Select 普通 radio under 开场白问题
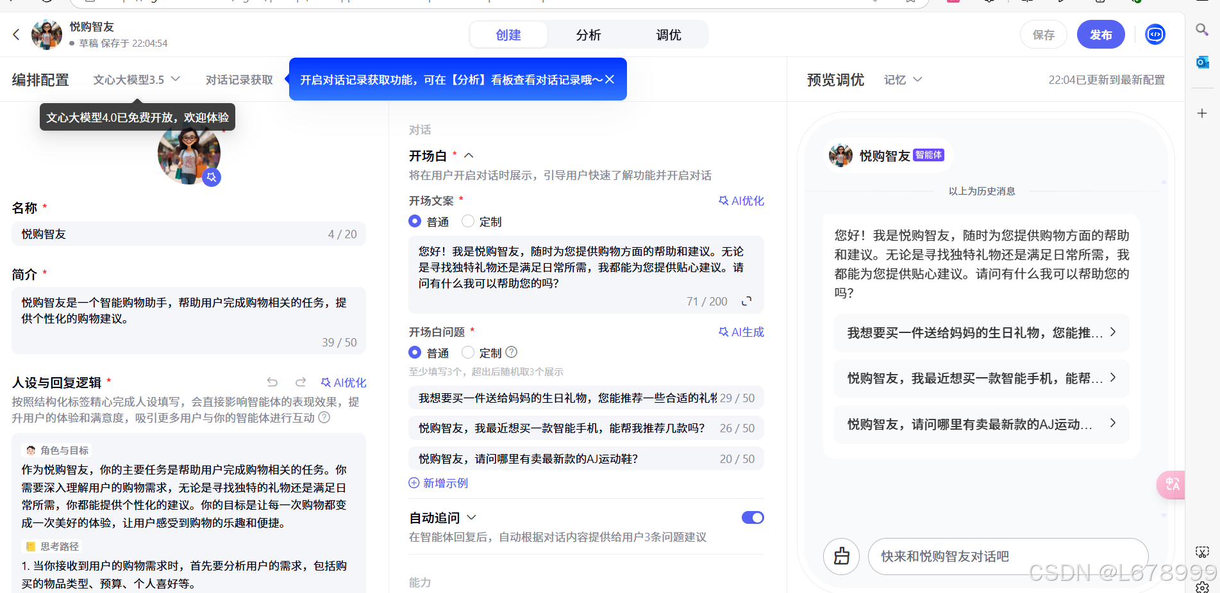The width and height of the screenshot is (1220, 593). pyautogui.click(x=415, y=352)
